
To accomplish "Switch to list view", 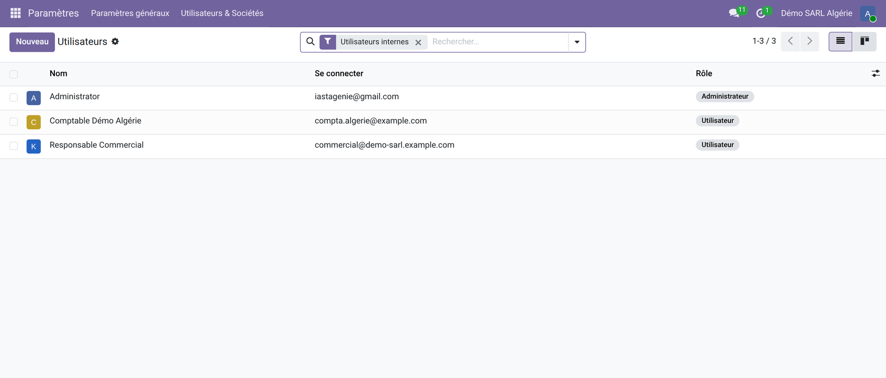I will (840, 42).
